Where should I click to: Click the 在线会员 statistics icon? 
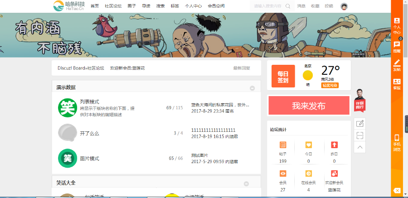309,174
